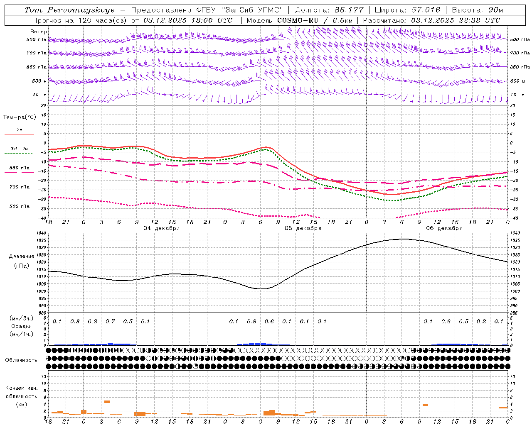Click the orange convective bar near 4 km on 06 декабря
Viewport: 532px width, 425px height.
click(x=425, y=405)
